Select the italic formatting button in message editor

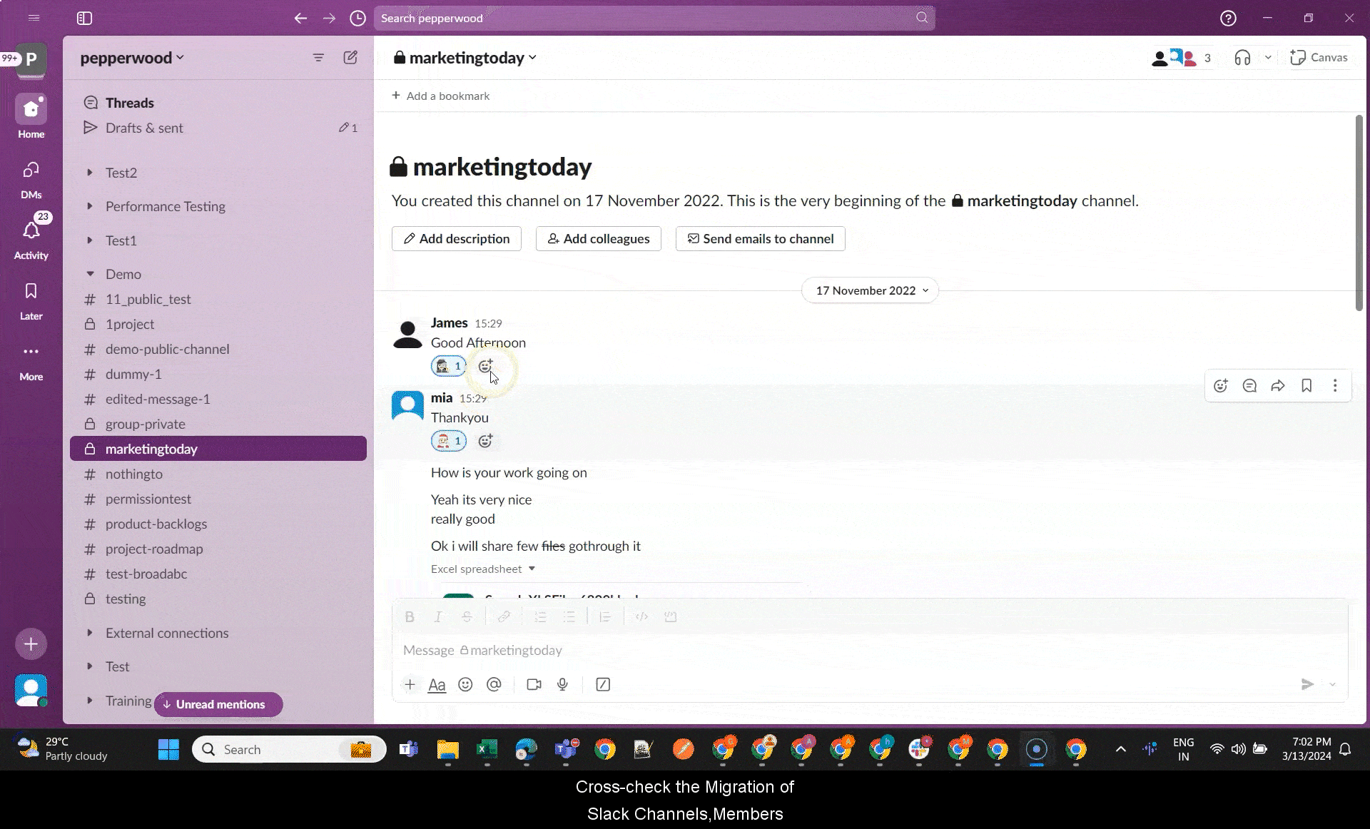click(438, 616)
